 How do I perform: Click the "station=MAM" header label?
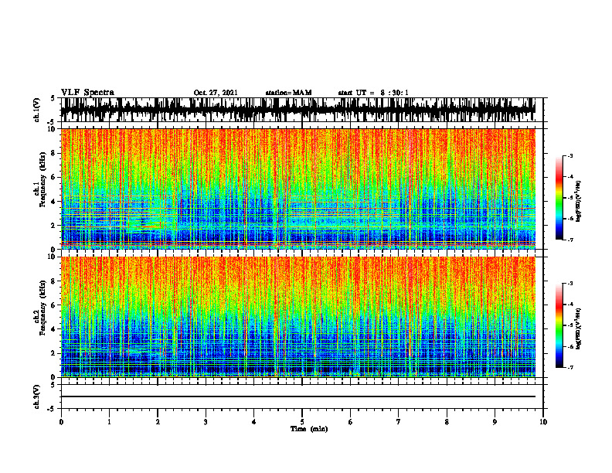tap(288, 93)
